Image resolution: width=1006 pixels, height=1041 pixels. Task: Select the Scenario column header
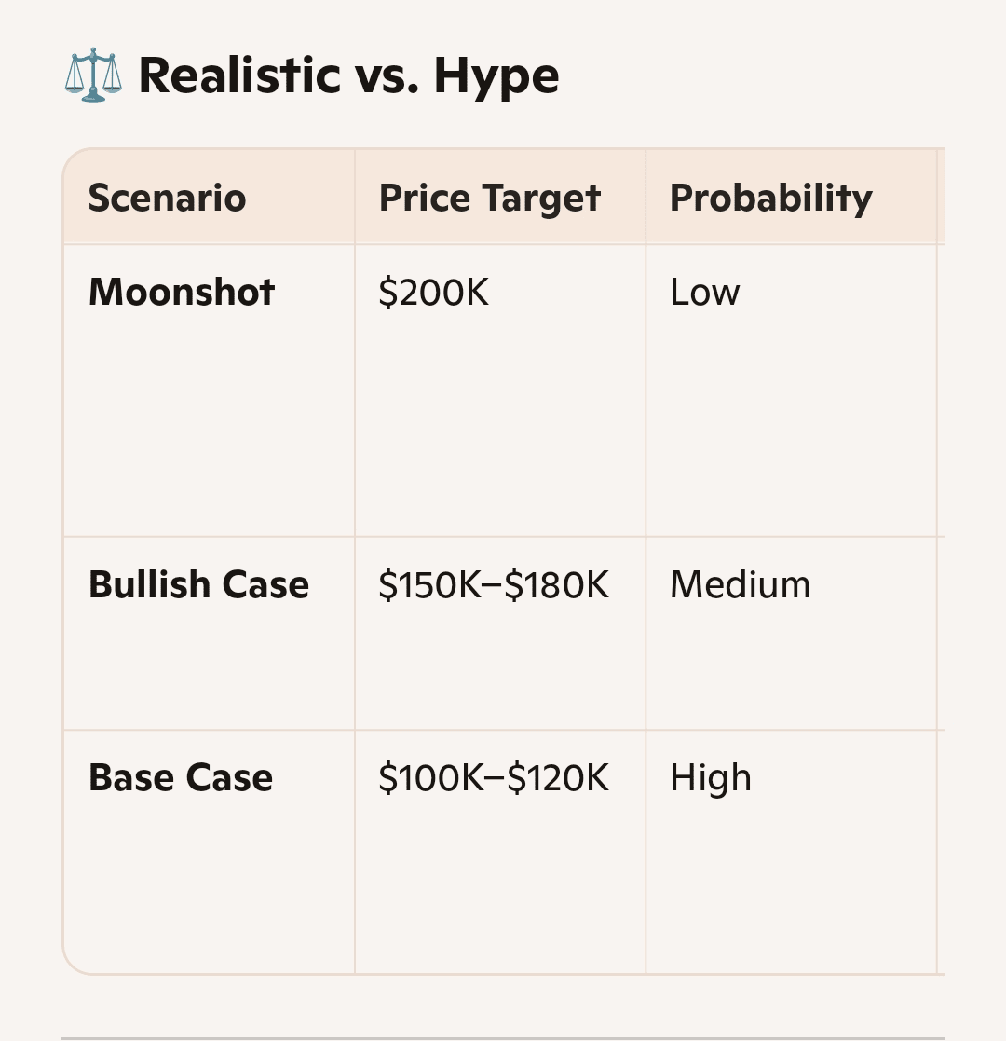[167, 199]
